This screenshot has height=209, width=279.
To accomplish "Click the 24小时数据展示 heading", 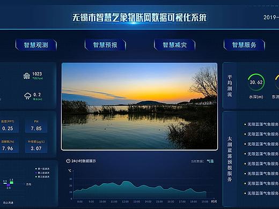I will tap(84, 161).
